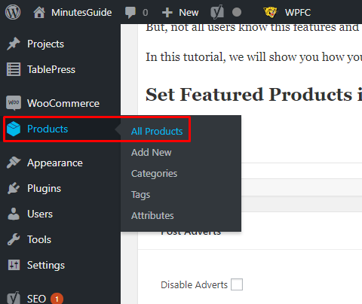Open the WooCommerce menu item
362x304 pixels.
click(63, 103)
